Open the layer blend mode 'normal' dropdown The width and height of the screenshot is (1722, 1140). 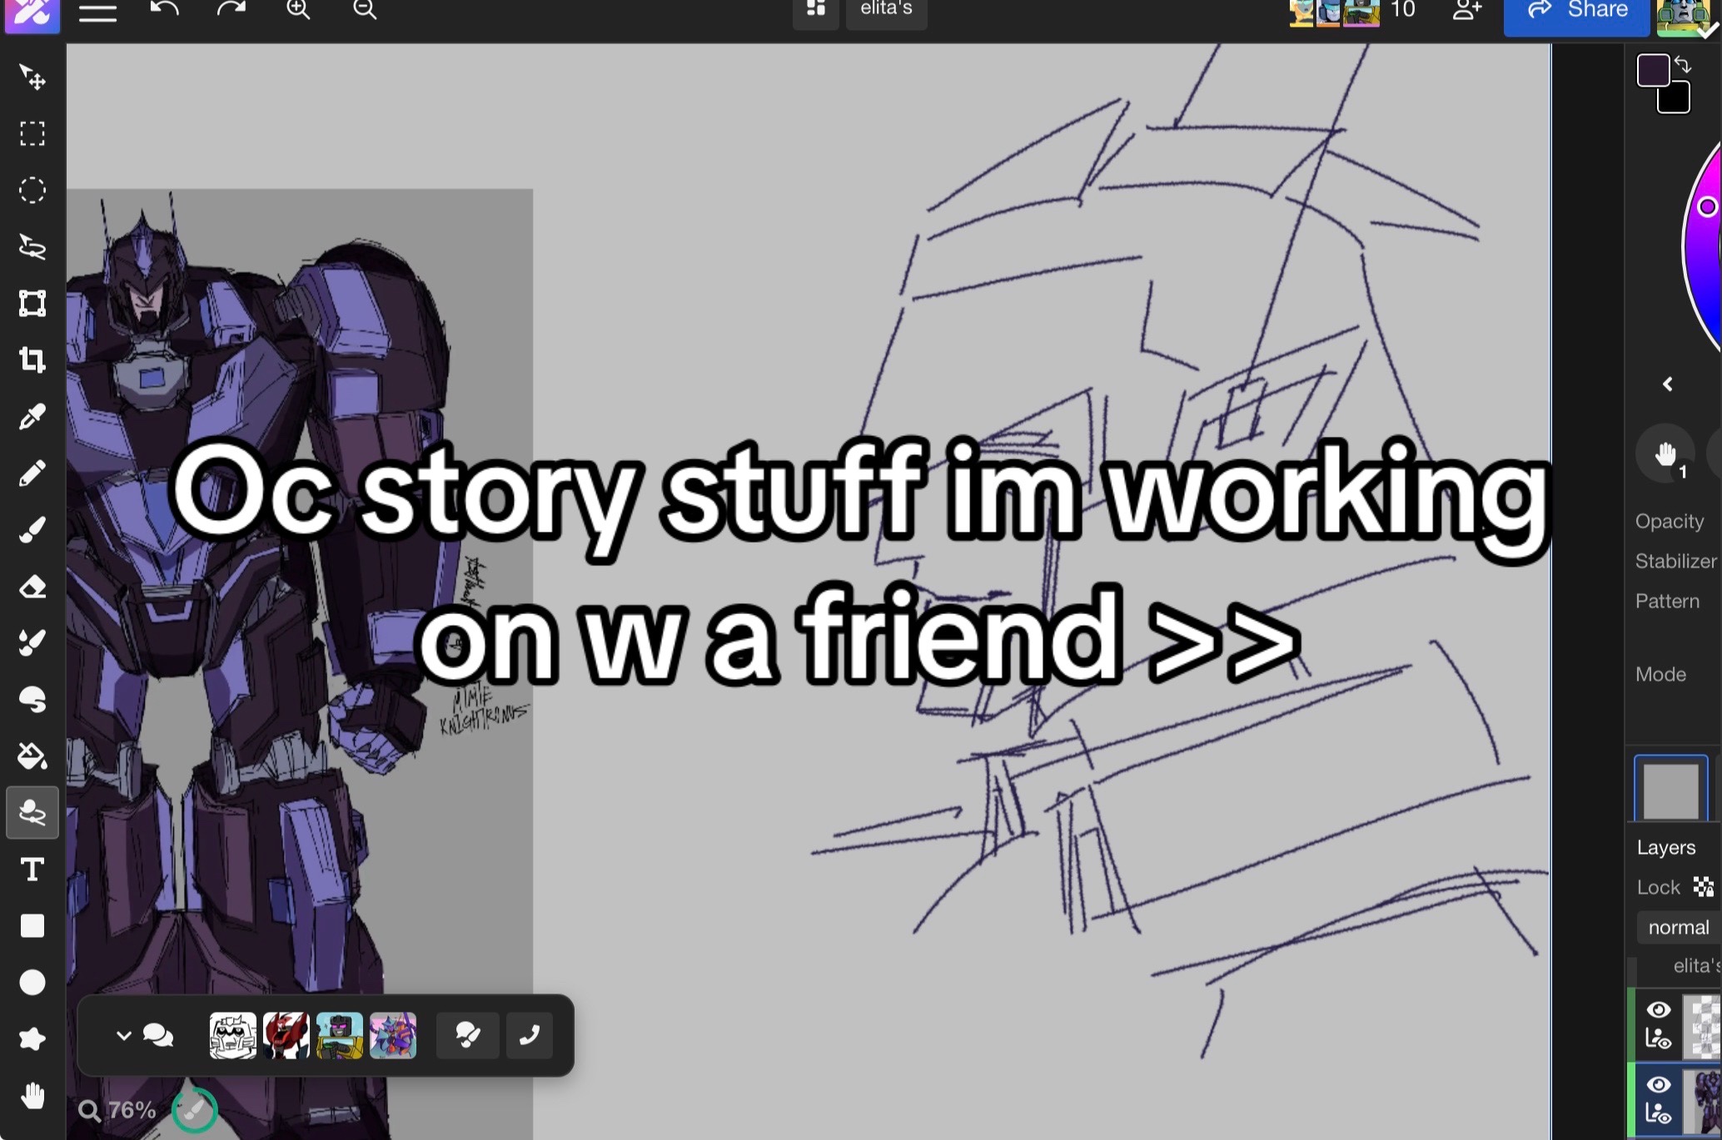point(1679,927)
